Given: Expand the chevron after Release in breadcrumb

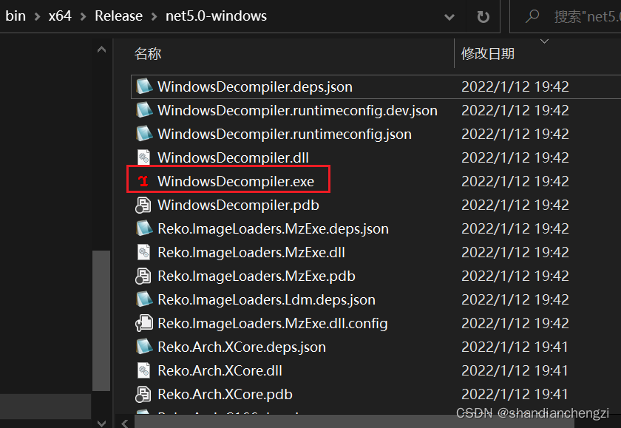Looking at the screenshot, I should click(154, 16).
